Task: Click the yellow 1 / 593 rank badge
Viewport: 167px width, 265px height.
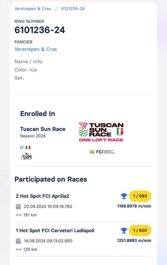Action: pos(140,196)
